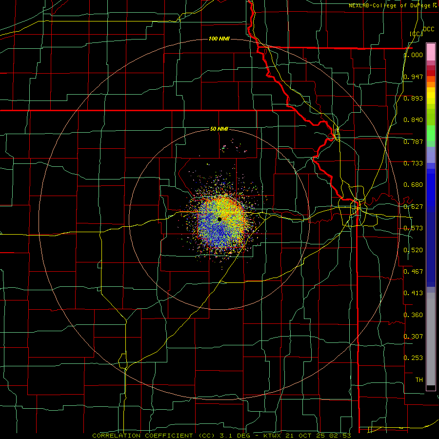Viewport: 439px width, 439px height.
Task: Click the 50 NMI range ring label
Action: pos(219,129)
